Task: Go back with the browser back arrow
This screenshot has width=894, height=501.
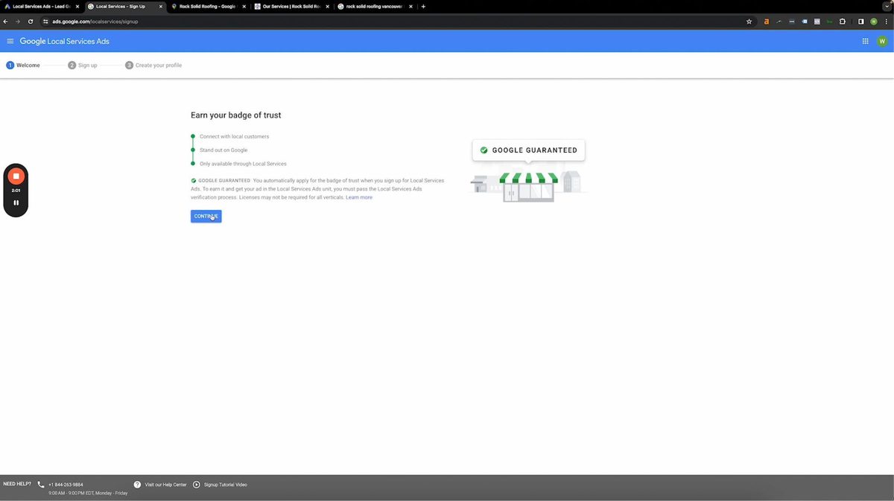Action: 6,22
